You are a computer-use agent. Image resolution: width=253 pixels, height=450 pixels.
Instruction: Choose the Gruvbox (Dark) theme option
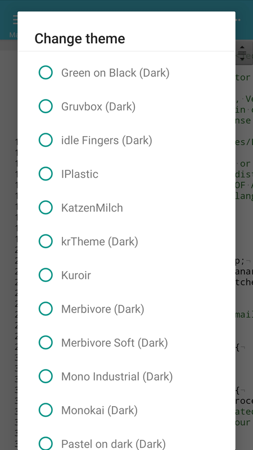tap(46, 106)
